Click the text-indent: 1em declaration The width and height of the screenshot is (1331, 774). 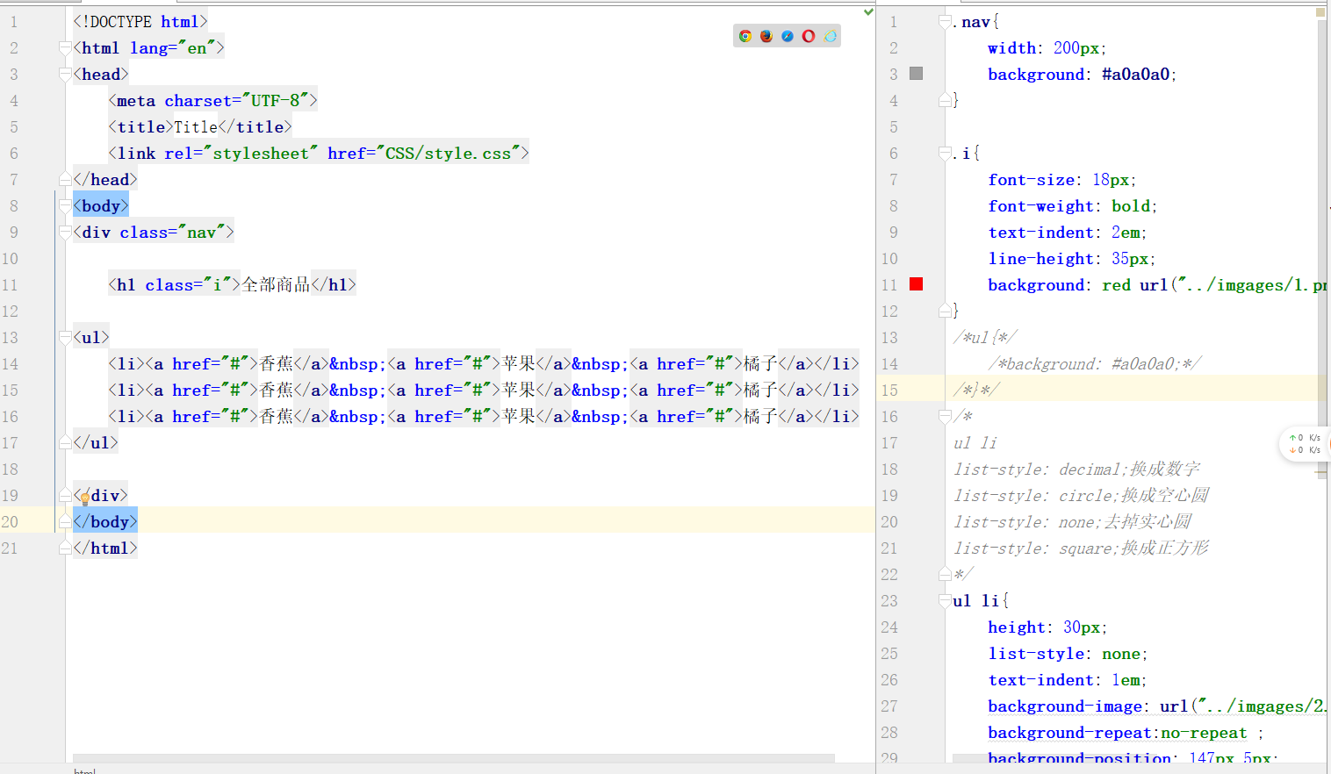[x=1067, y=679]
